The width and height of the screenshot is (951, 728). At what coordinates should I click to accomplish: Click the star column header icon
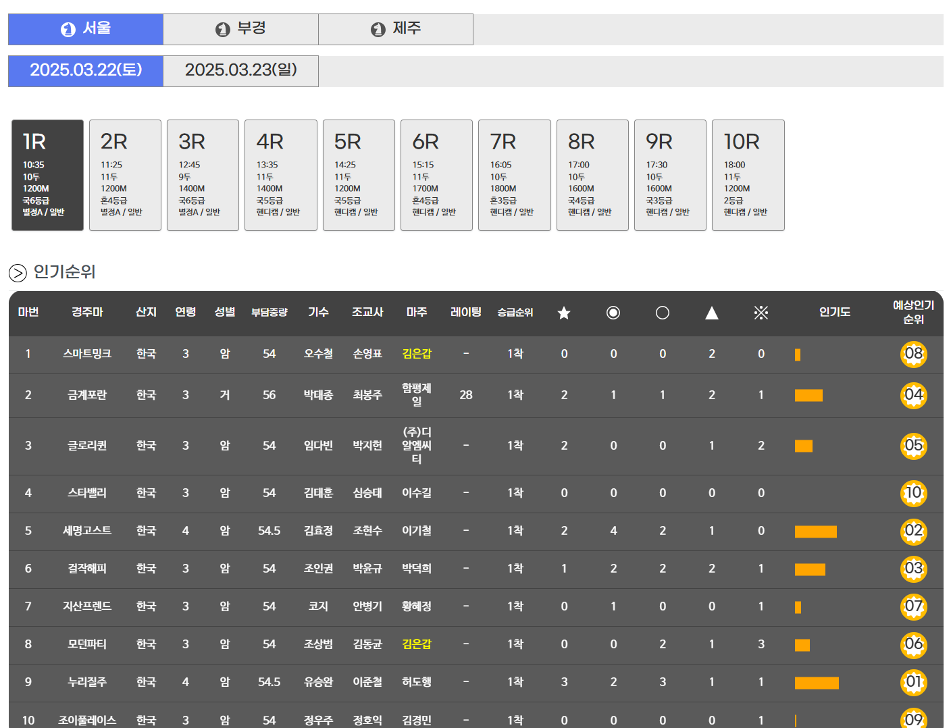(x=564, y=313)
